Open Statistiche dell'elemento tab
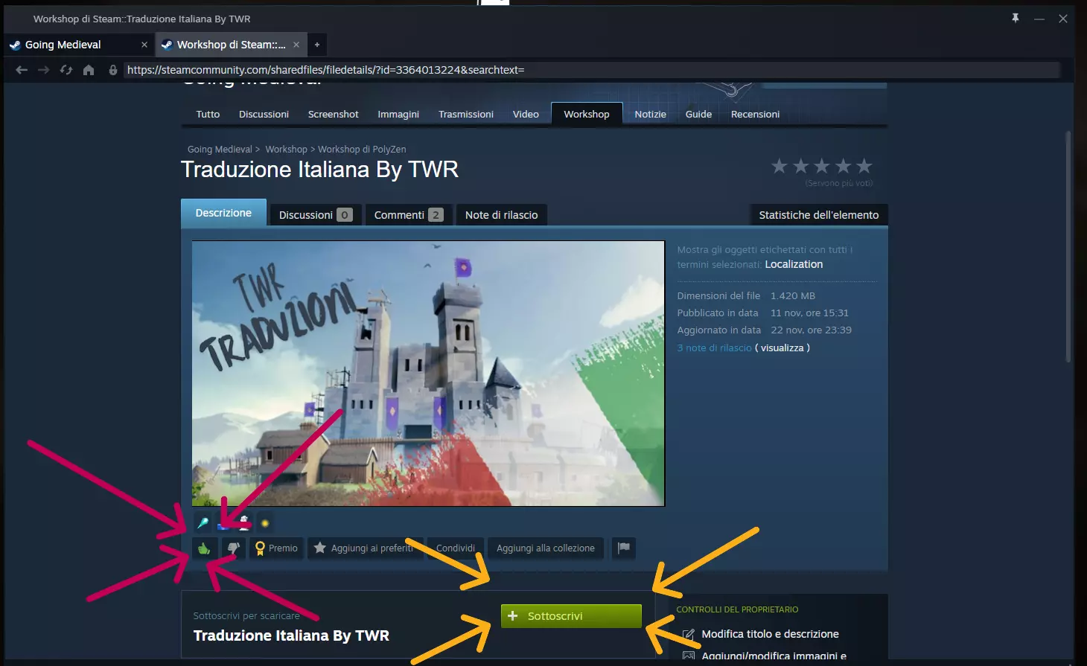 819,215
